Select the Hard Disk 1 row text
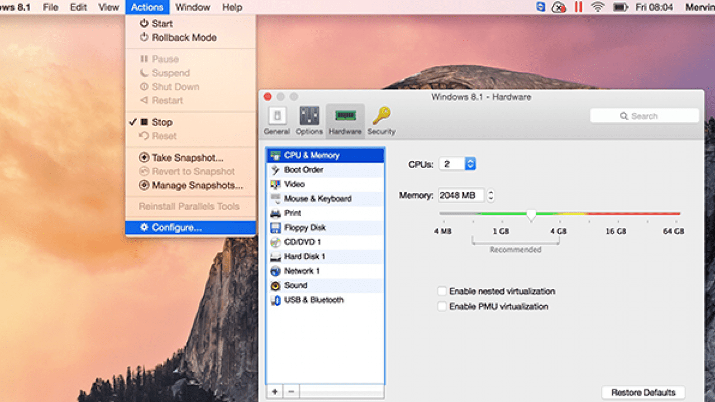Screen dimensions: 715x402 tap(305, 257)
